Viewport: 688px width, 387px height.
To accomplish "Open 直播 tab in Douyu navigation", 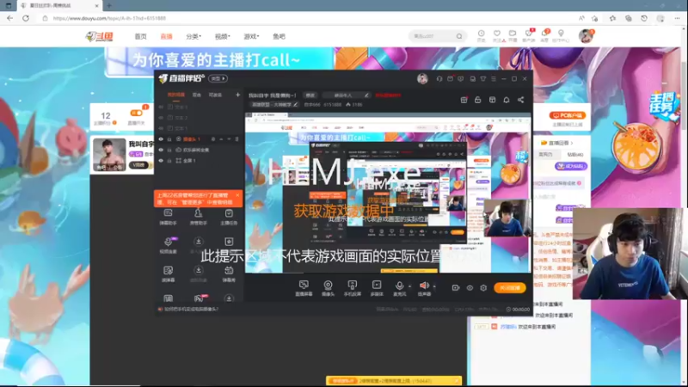I will pos(166,36).
